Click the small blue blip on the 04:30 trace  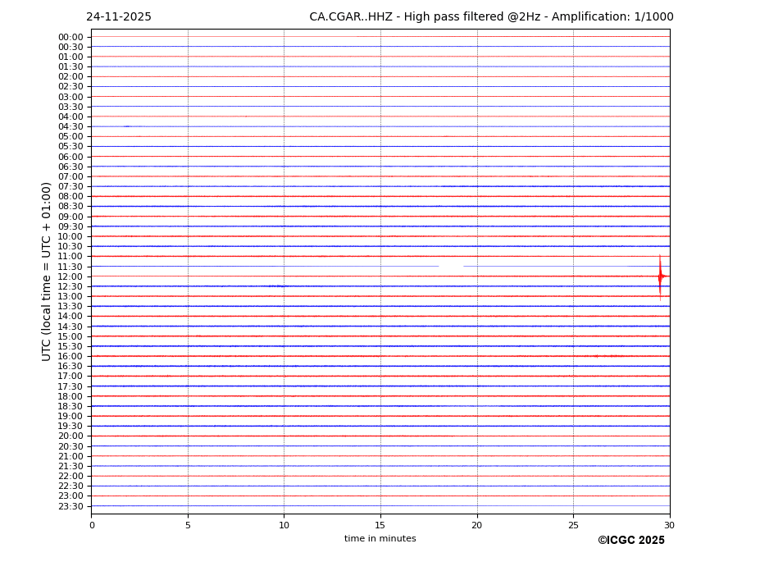coord(126,126)
